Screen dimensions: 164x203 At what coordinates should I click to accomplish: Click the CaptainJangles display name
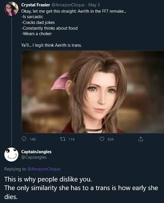coord(36,152)
